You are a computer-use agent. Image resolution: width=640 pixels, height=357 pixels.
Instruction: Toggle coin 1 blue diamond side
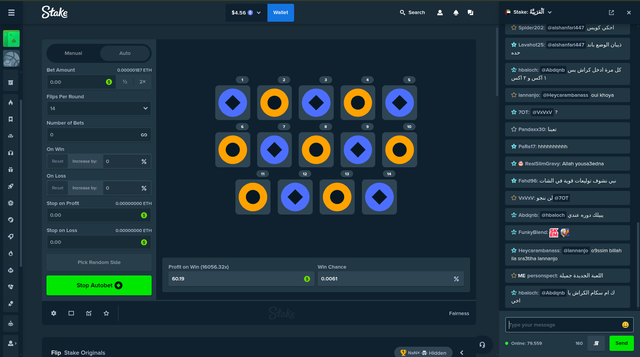[x=232, y=103]
